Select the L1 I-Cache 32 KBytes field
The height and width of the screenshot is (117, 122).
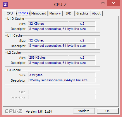48,40
